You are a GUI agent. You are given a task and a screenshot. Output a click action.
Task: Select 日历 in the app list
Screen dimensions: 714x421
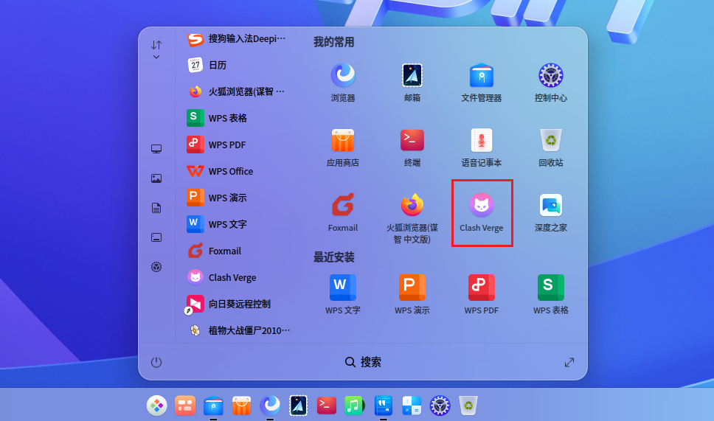[218, 65]
